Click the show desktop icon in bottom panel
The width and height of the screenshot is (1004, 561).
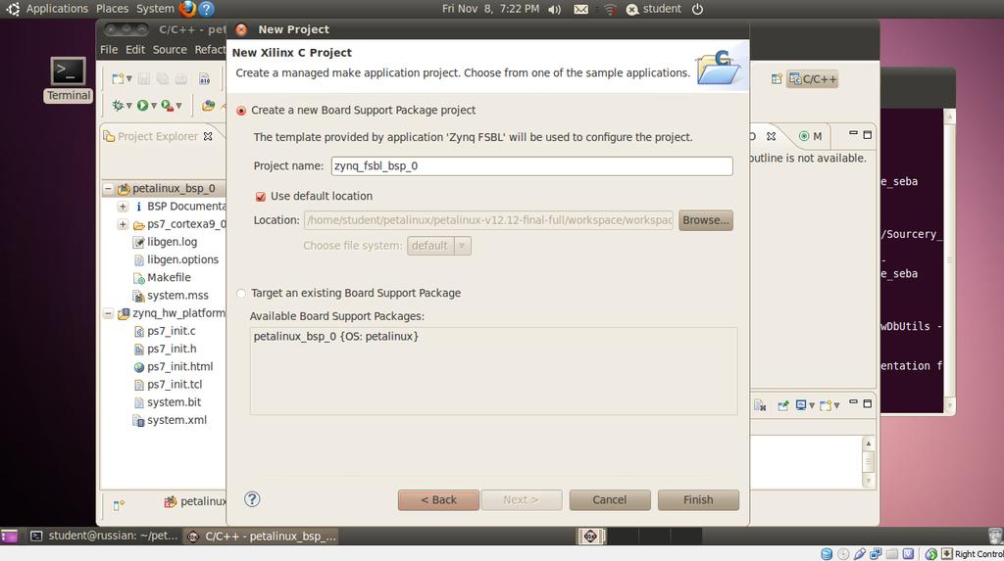tap(9, 537)
